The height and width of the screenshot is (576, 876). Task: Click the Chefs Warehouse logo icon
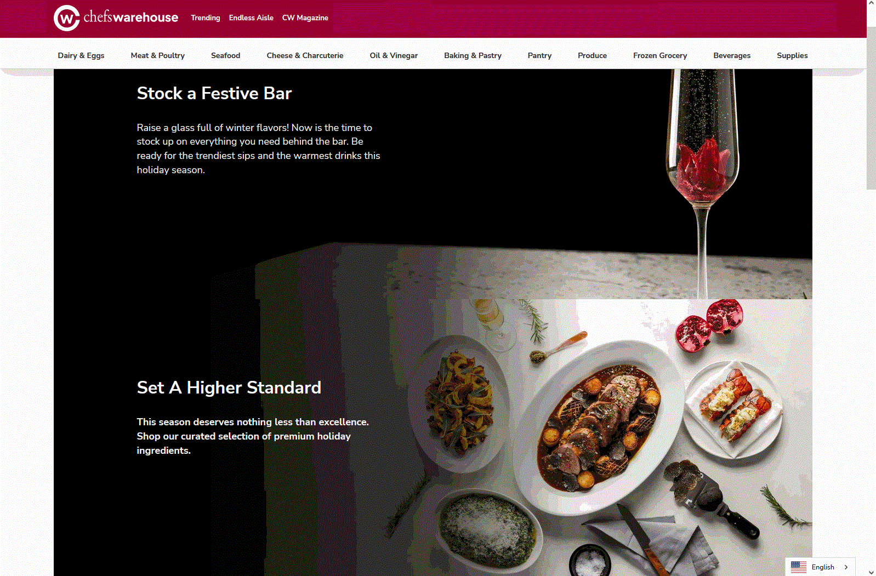[x=67, y=18]
